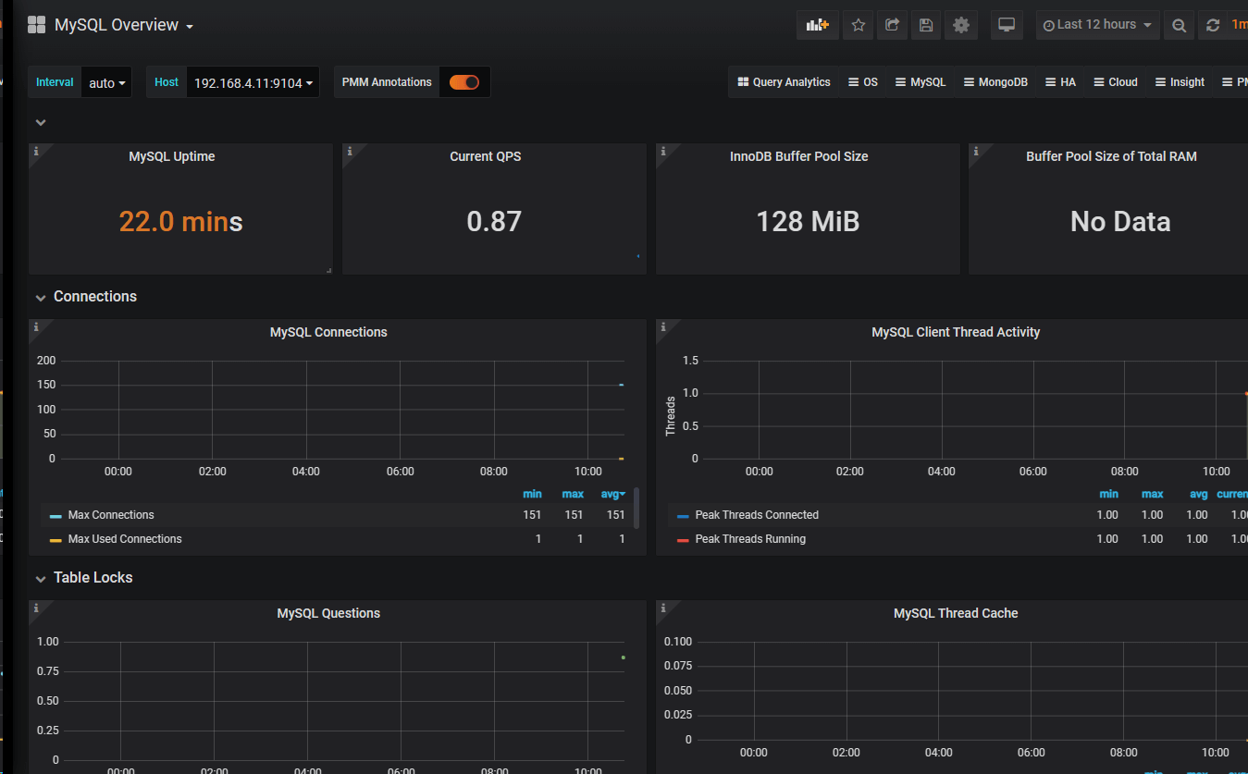1248x774 pixels.
Task: Open the HA dashboards menu
Action: click(1060, 82)
